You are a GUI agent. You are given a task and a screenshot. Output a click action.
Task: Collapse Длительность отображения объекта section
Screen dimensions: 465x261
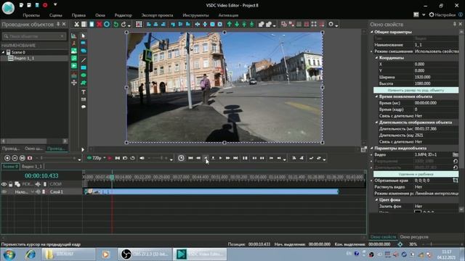pyautogui.click(x=376, y=123)
